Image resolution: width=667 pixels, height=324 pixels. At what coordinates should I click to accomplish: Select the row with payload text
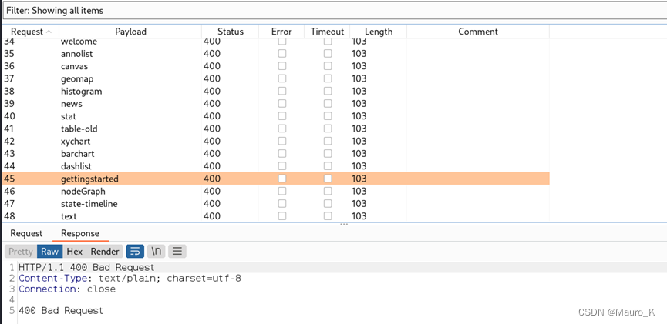tap(275, 216)
